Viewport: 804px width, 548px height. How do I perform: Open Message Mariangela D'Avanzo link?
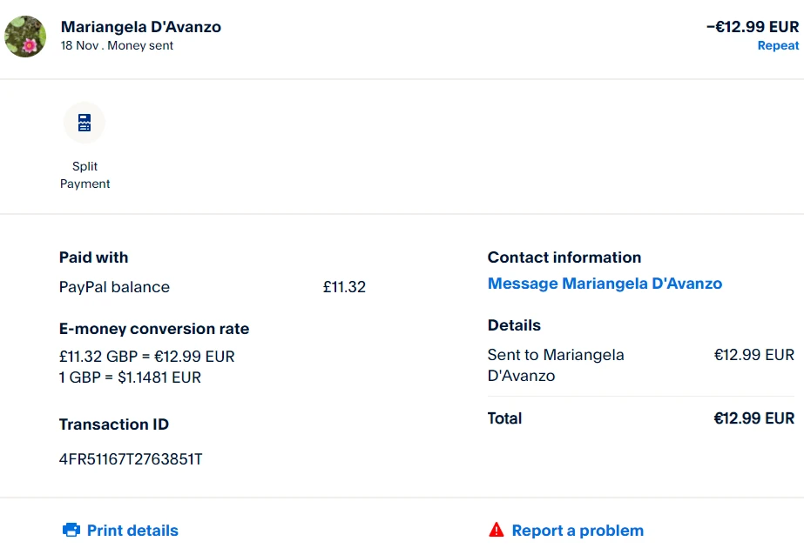[605, 284]
